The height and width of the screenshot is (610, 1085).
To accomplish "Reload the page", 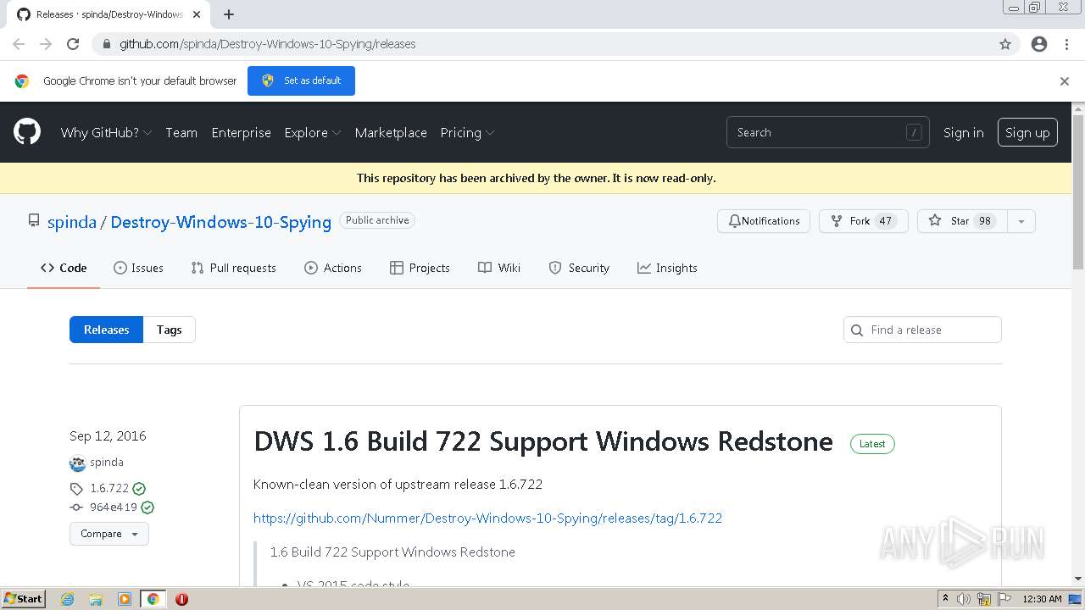I will tap(73, 44).
